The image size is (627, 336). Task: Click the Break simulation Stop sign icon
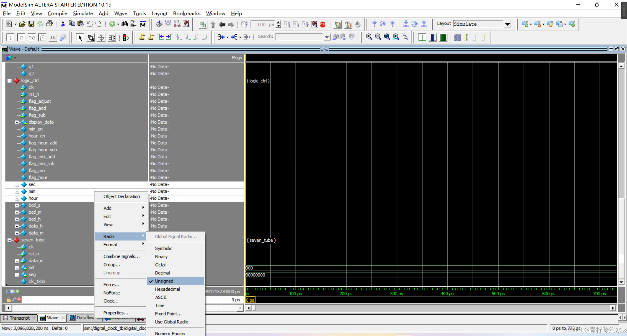point(323,24)
